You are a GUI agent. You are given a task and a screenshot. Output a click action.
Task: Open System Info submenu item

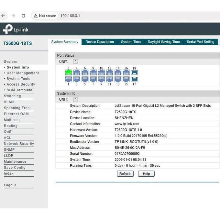(18, 67)
